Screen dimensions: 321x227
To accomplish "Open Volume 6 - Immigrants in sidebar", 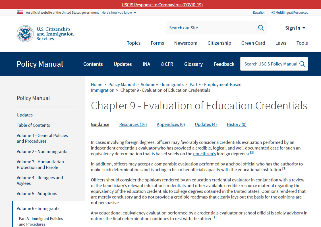I will (38, 208).
